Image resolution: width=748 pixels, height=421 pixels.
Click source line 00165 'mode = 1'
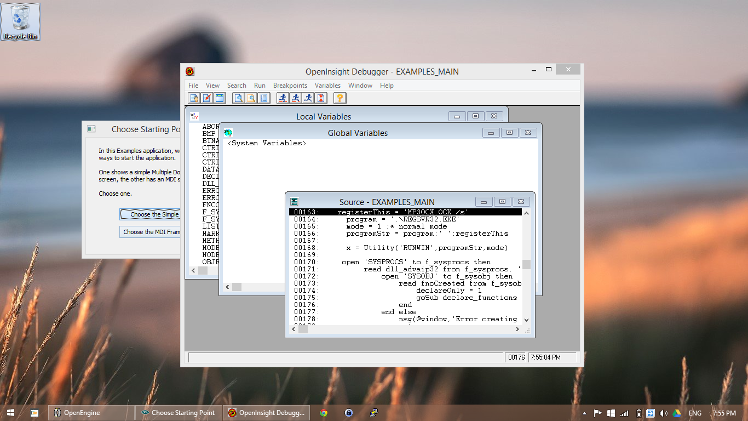click(x=405, y=226)
